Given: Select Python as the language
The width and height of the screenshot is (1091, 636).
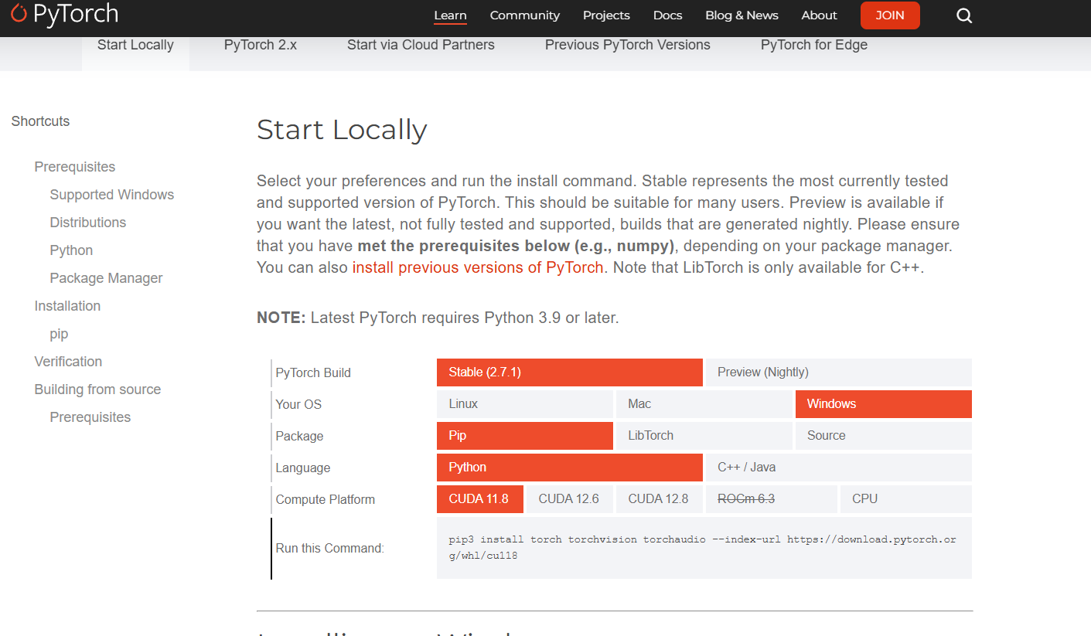Looking at the screenshot, I should (570, 468).
